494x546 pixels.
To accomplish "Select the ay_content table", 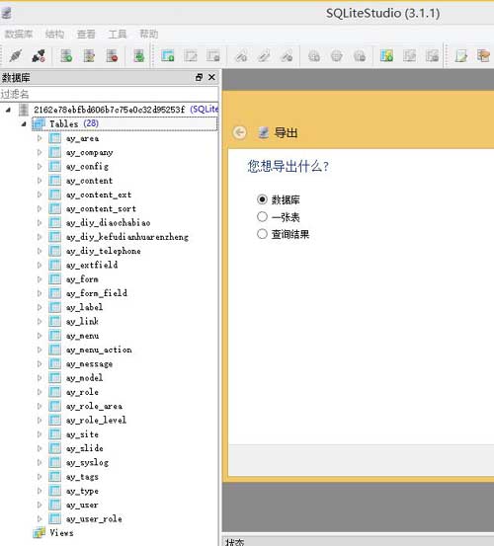I will [x=89, y=181].
